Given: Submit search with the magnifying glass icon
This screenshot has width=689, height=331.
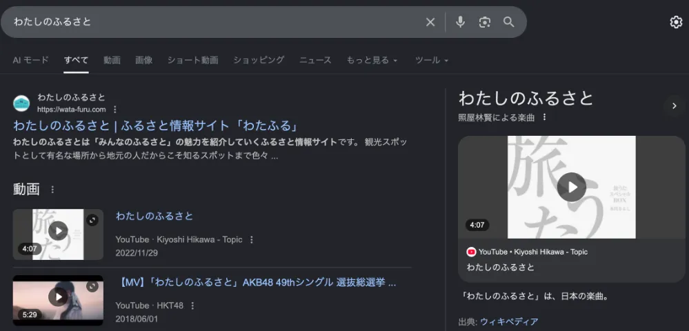Looking at the screenshot, I should [508, 22].
